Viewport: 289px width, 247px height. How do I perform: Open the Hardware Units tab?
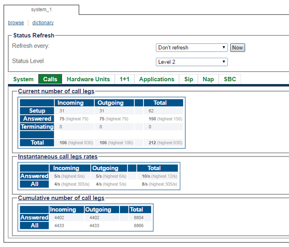[88, 79]
